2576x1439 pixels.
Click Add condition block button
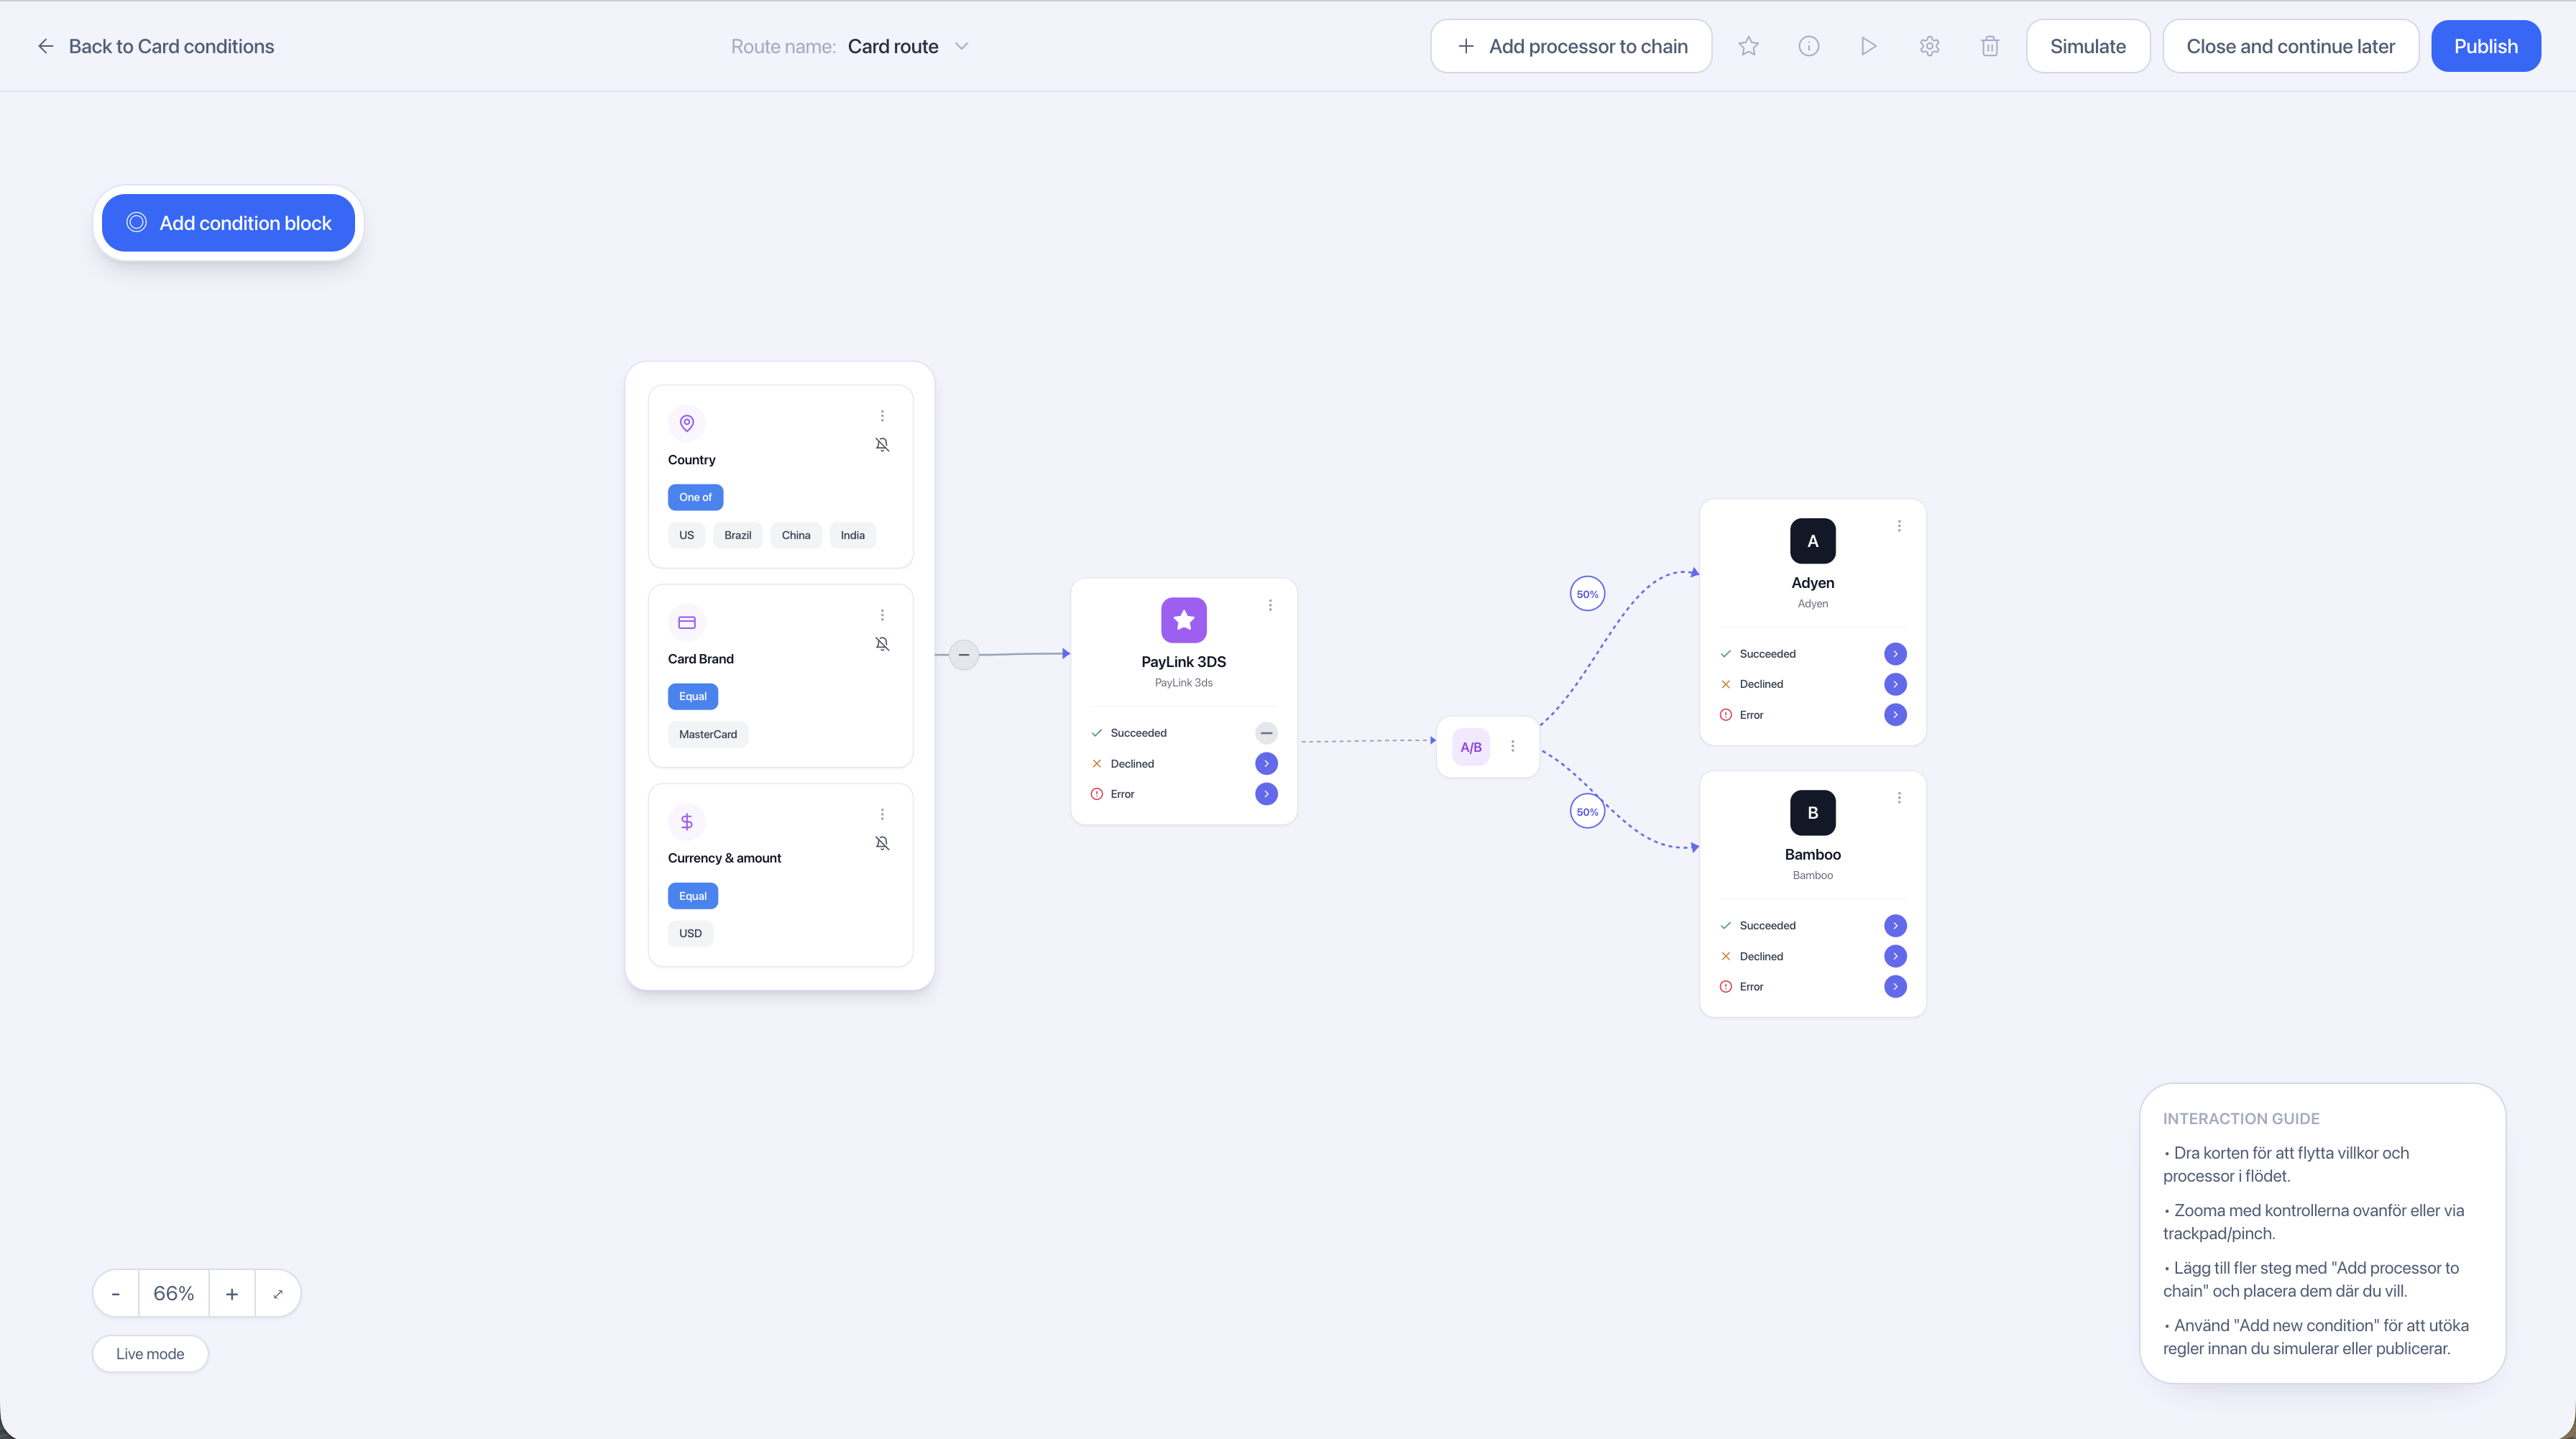pyautogui.click(x=229, y=223)
